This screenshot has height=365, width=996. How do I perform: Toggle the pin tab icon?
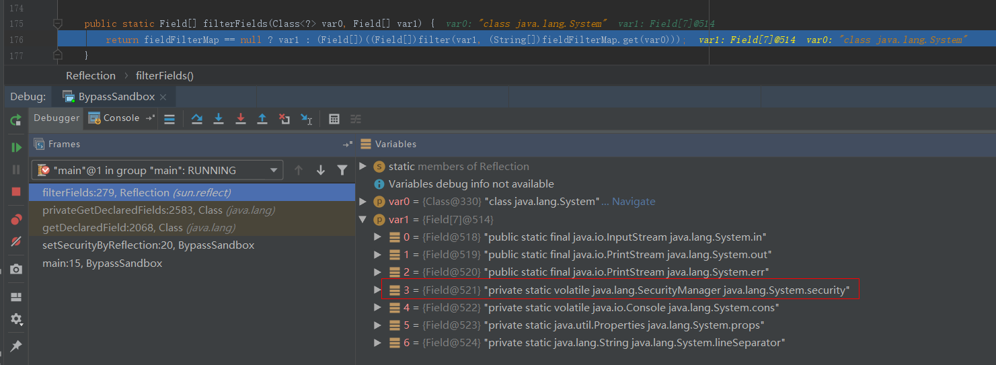pos(16,346)
